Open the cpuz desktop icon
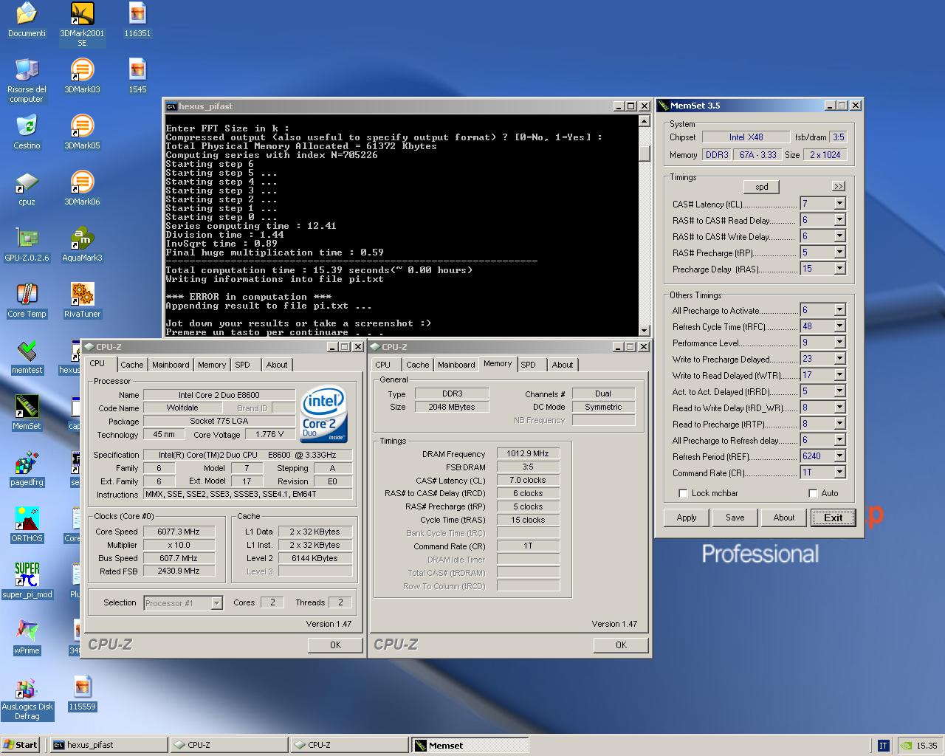The height and width of the screenshot is (756, 945). (27, 188)
